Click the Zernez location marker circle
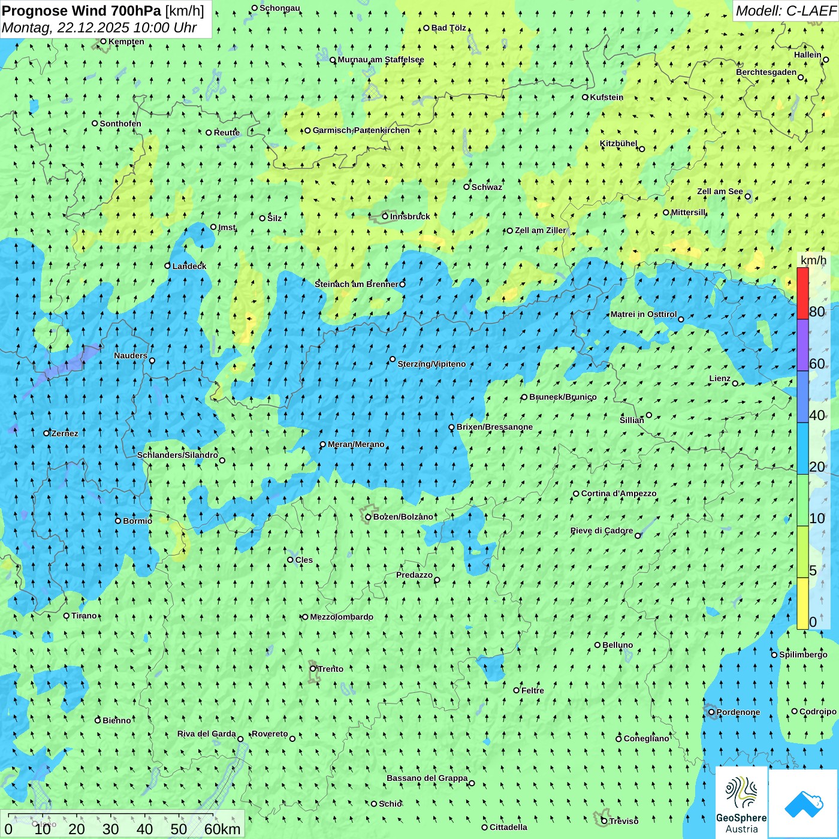The width and height of the screenshot is (839, 839). point(47,433)
